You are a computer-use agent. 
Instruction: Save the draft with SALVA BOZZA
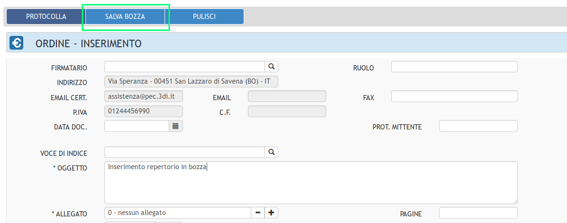tap(125, 17)
